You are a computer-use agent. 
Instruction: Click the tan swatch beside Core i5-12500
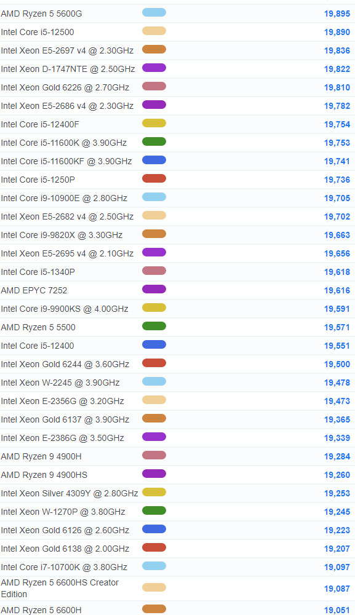[154, 31]
